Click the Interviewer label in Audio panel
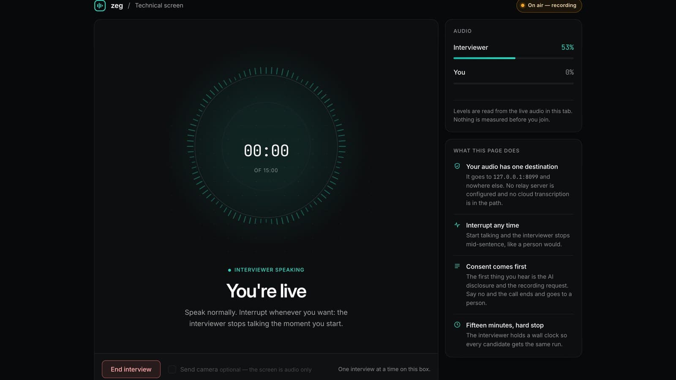676x380 pixels. pyautogui.click(x=471, y=47)
